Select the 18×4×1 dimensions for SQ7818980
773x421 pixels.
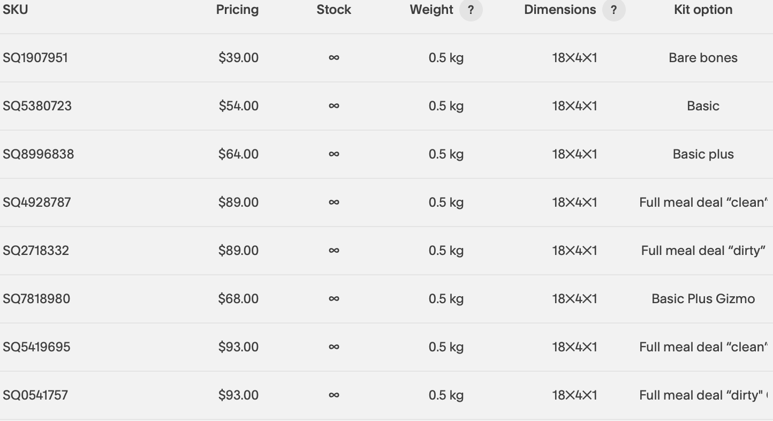pos(574,299)
